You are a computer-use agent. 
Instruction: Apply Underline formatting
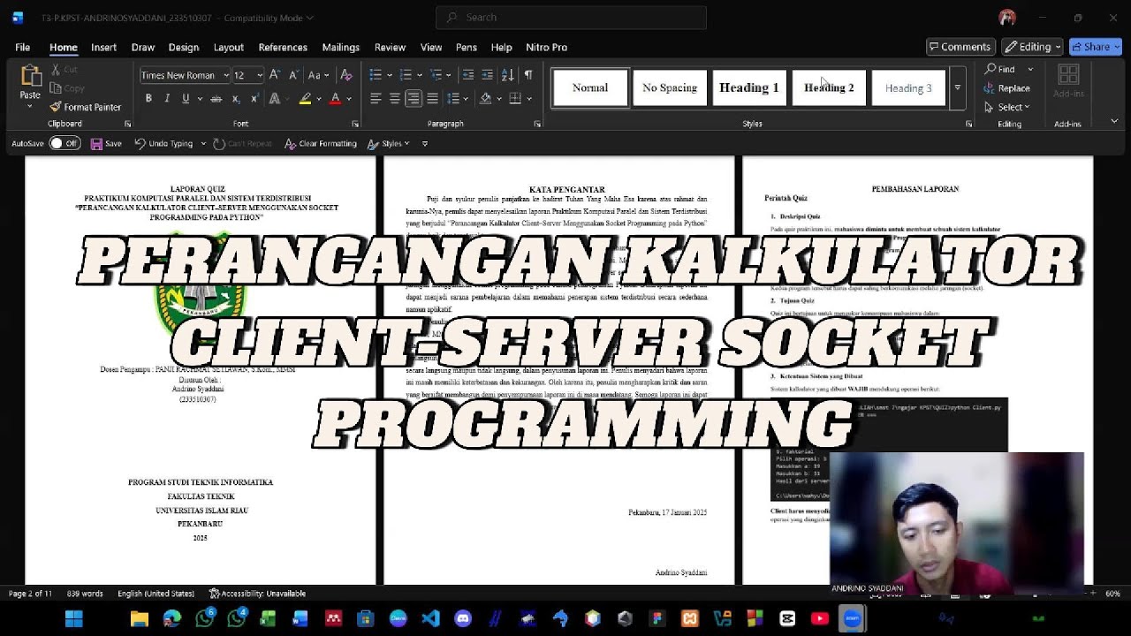pyautogui.click(x=185, y=99)
